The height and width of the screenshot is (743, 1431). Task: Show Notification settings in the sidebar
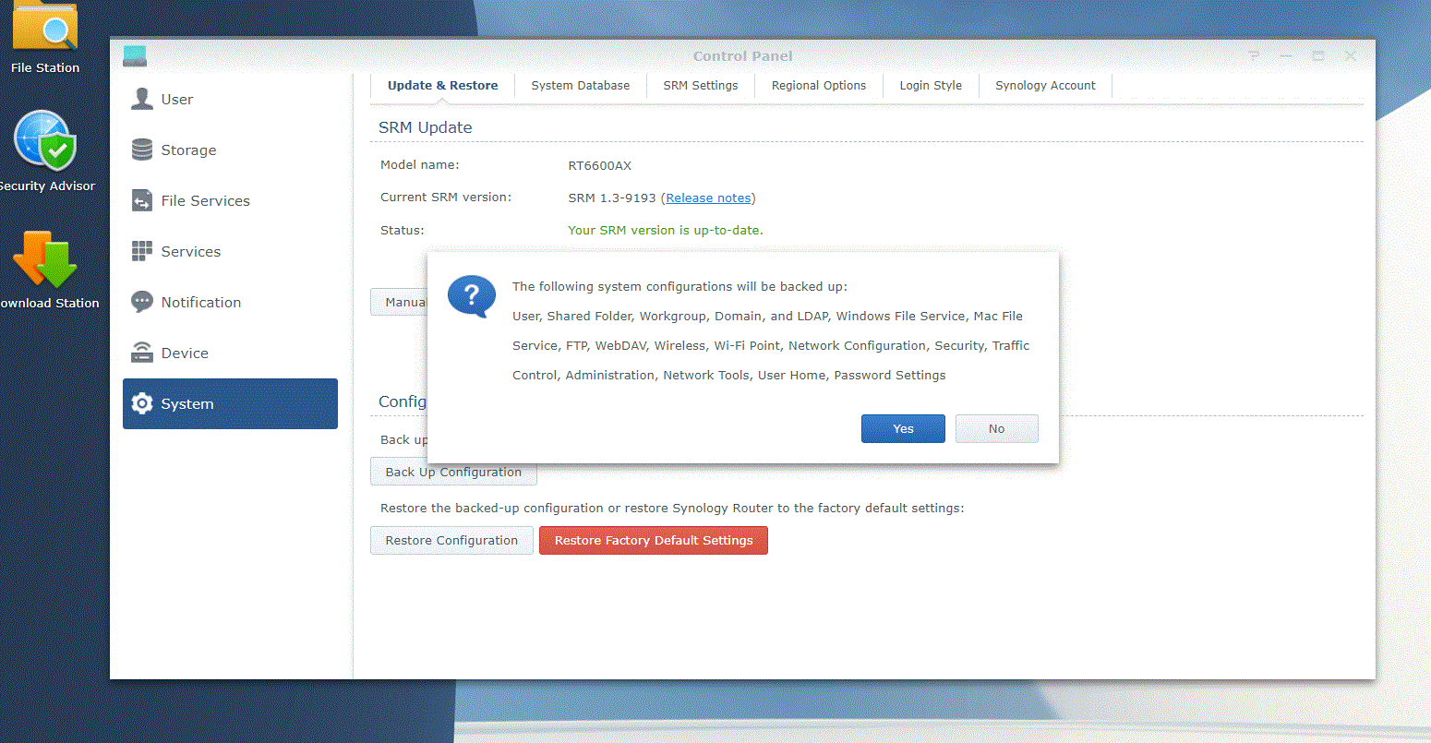point(230,303)
